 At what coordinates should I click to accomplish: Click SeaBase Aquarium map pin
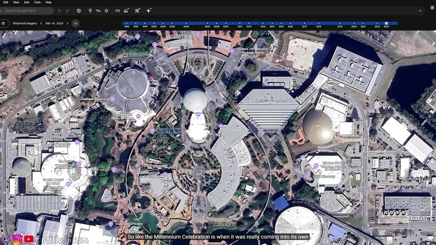coord(112,99)
